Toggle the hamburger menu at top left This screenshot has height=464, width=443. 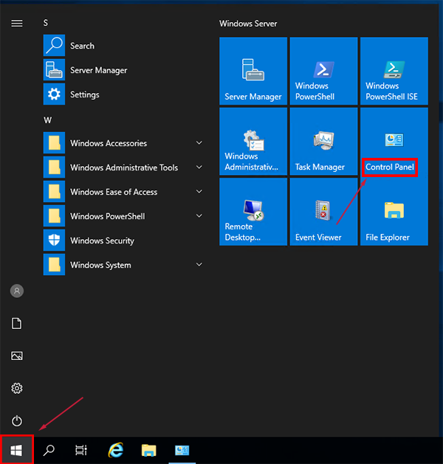pos(16,24)
